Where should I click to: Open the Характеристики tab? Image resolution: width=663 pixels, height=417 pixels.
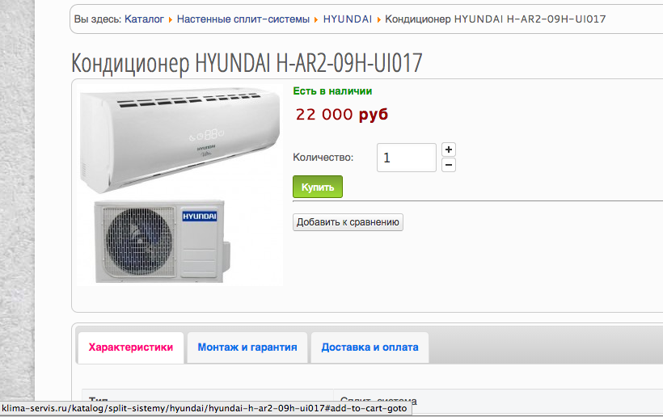(x=131, y=347)
